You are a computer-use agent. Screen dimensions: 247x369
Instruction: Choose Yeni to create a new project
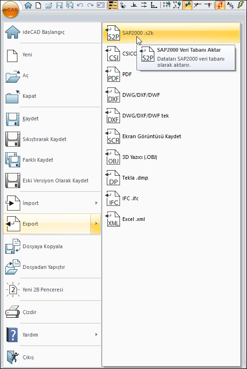coord(52,55)
